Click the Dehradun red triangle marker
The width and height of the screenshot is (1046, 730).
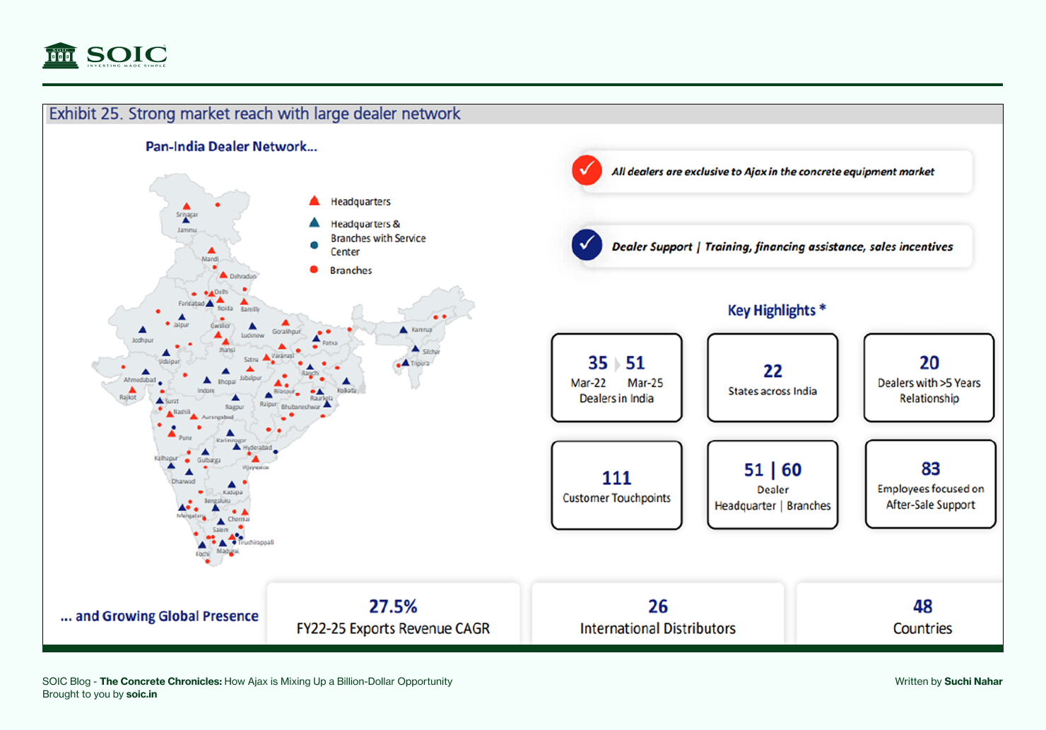(x=223, y=275)
